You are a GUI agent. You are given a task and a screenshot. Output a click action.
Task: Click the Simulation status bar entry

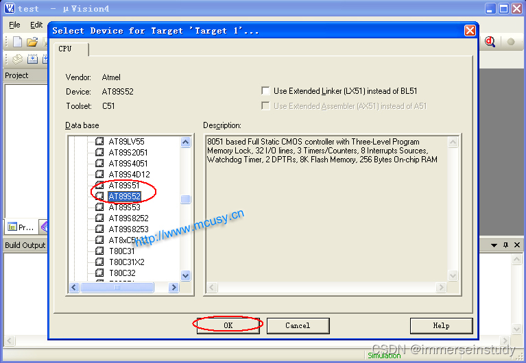(x=385, y=355)
